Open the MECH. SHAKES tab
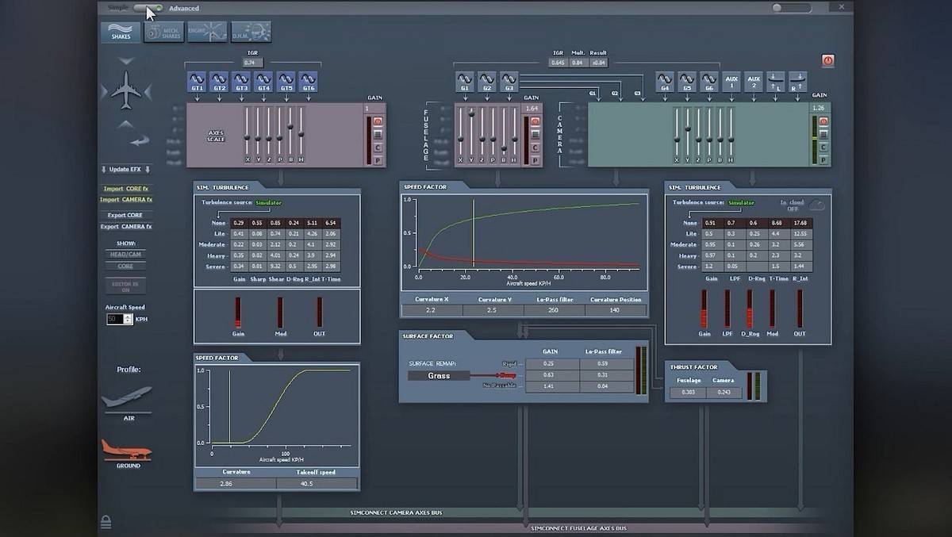This screenshot has height=537, width=952. click(163, 32)
